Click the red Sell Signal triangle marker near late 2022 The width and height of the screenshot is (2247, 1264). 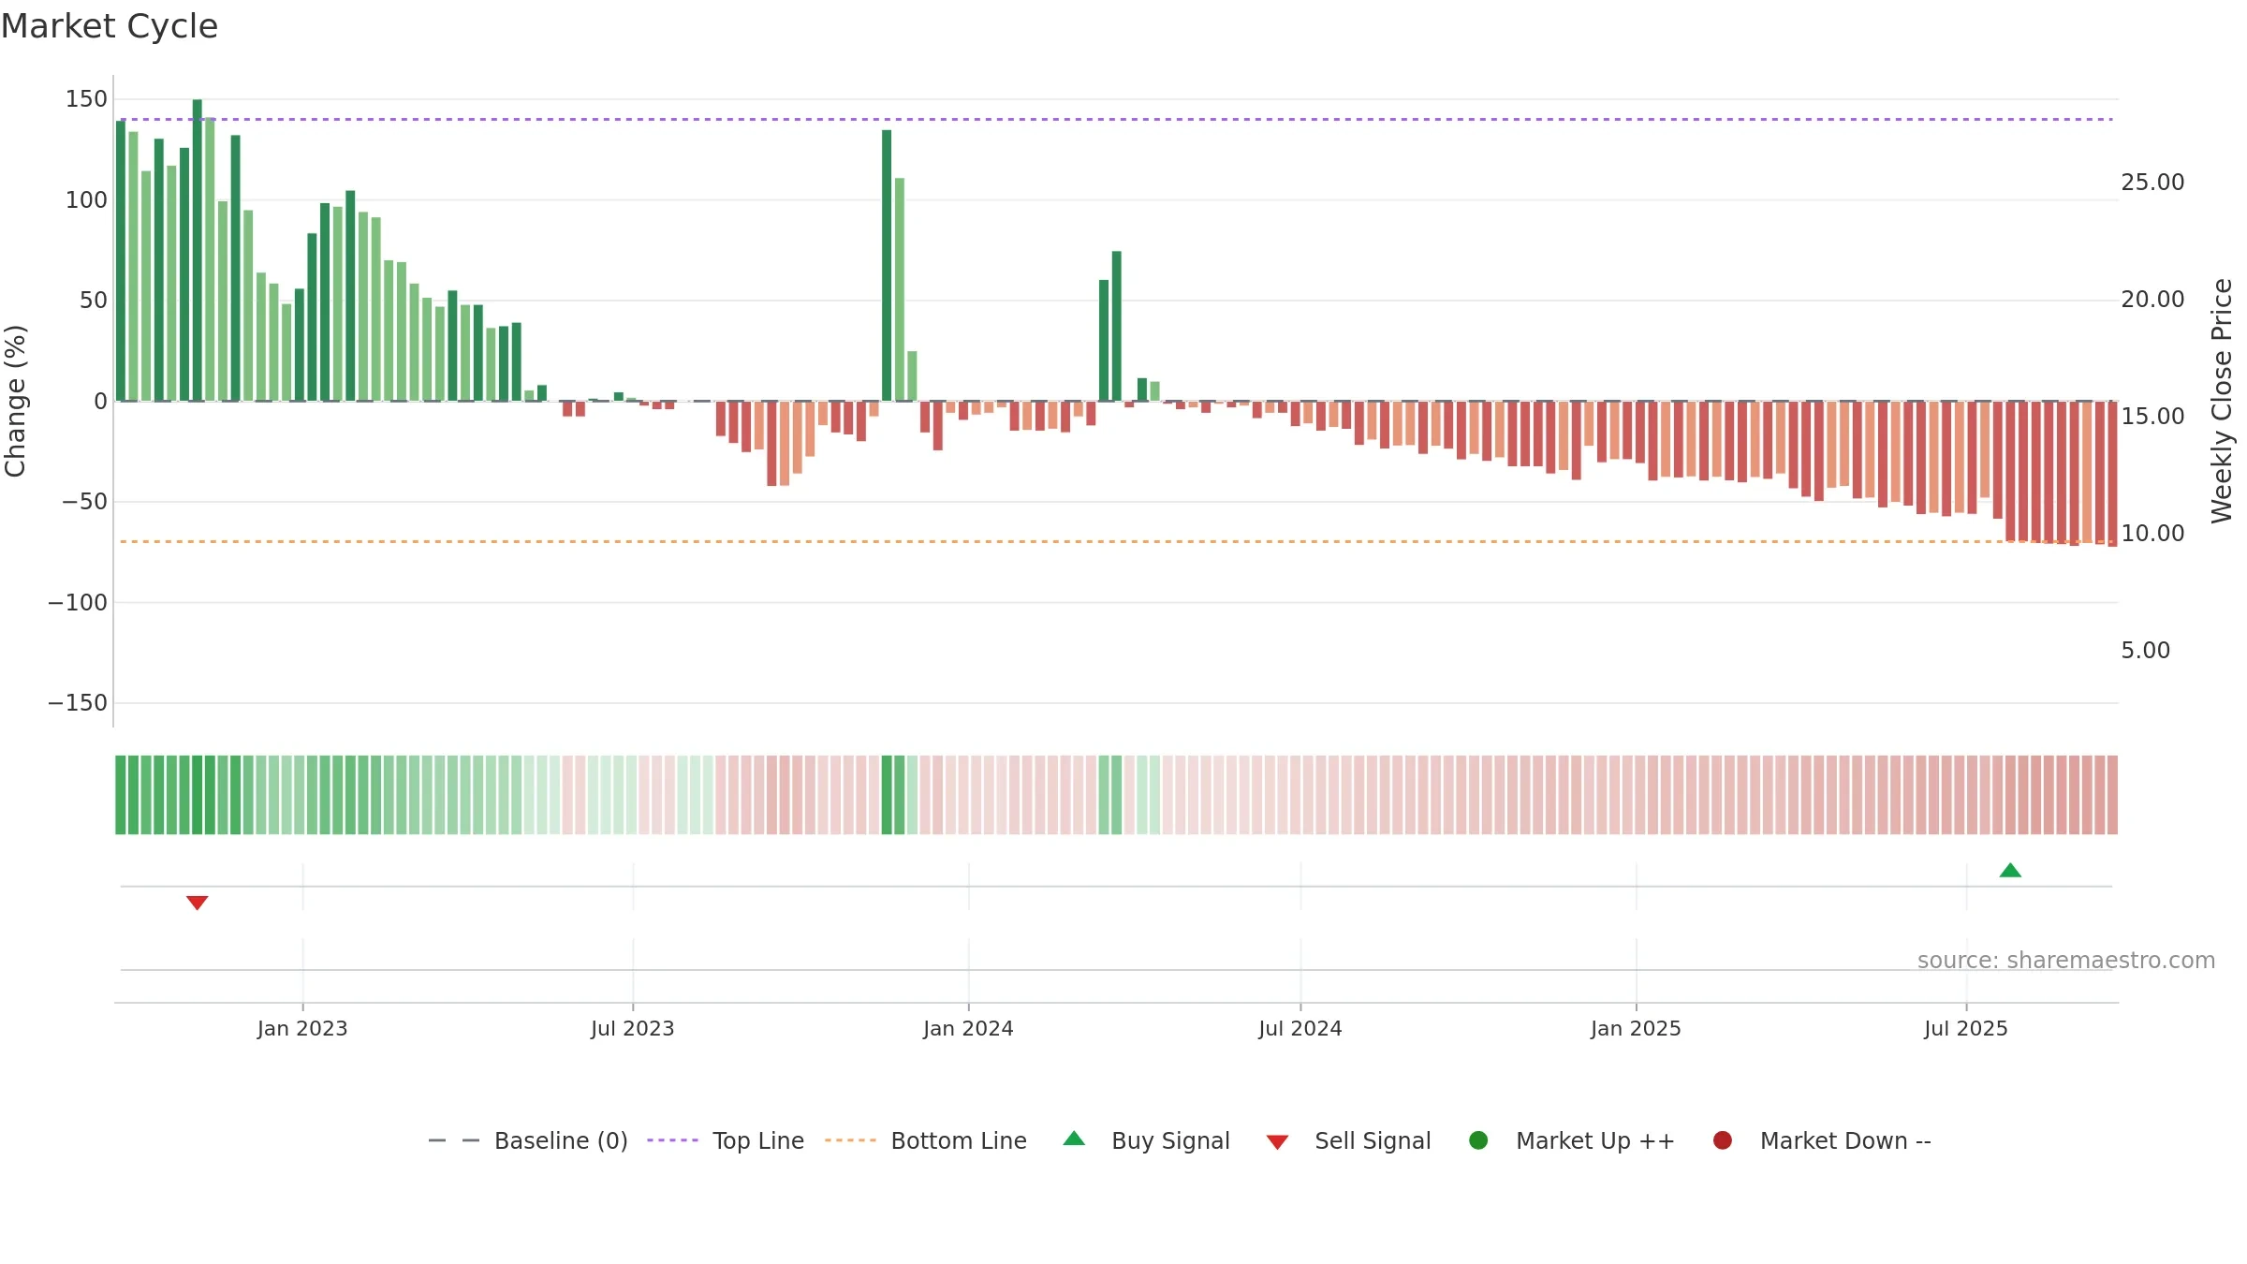point(197,903)
